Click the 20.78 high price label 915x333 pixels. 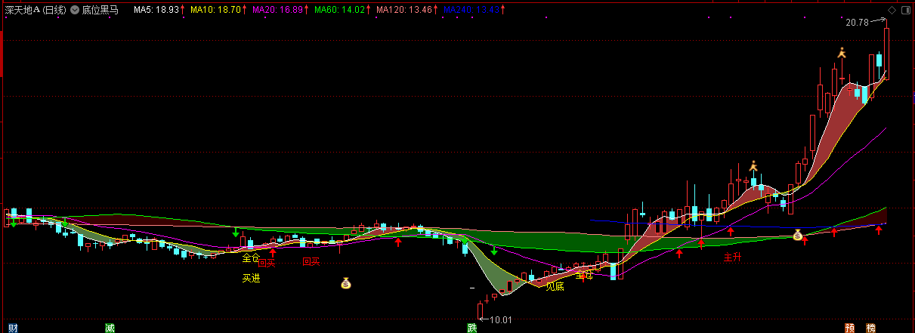(857, 23)
